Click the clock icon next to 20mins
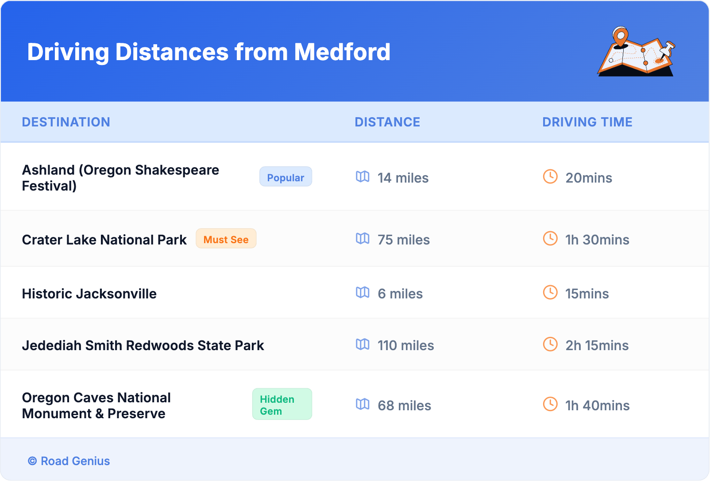This screenshot has height=481, width=710. pyautogui.click(x=550, y=177)
